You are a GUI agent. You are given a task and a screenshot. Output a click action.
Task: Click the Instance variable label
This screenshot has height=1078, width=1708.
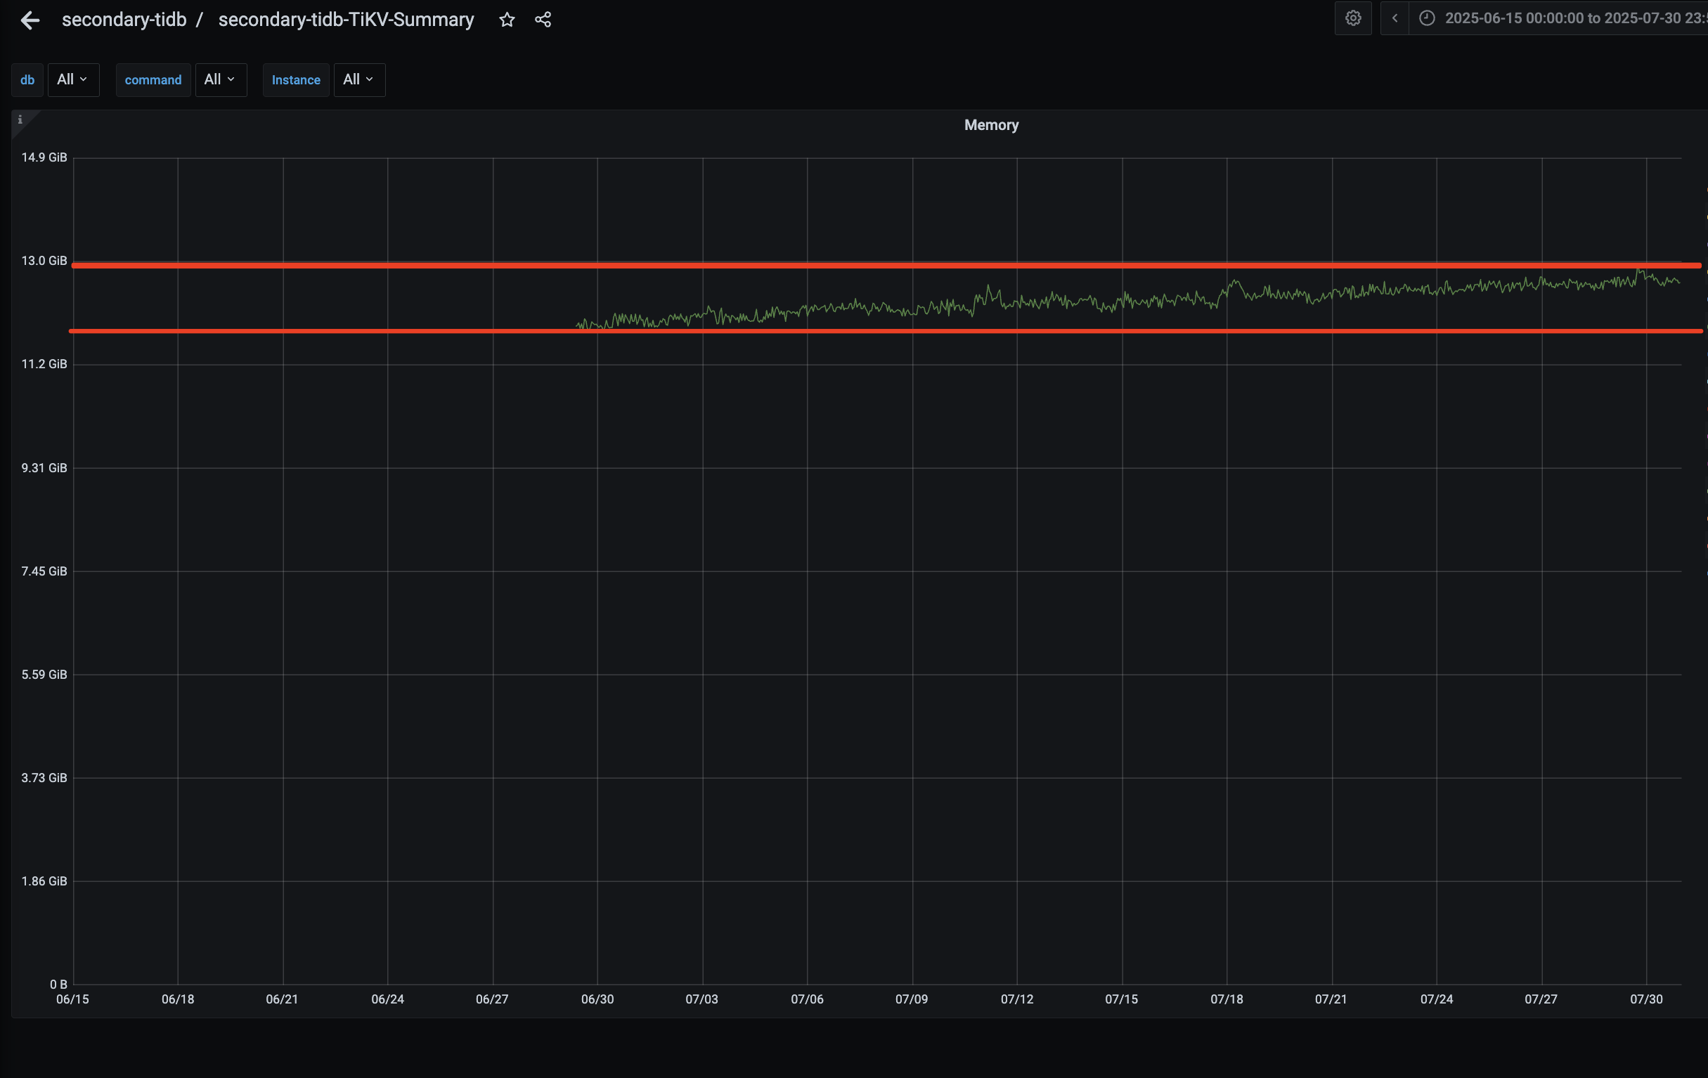click(x=296, y=80)
